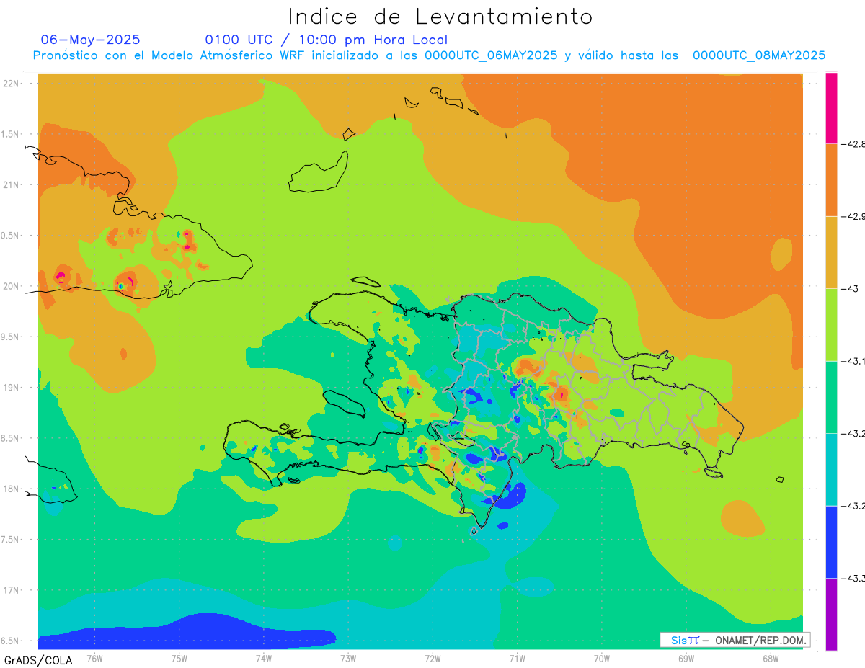
Task: Pick the cyan legend color segment
Action: [831, 469]
